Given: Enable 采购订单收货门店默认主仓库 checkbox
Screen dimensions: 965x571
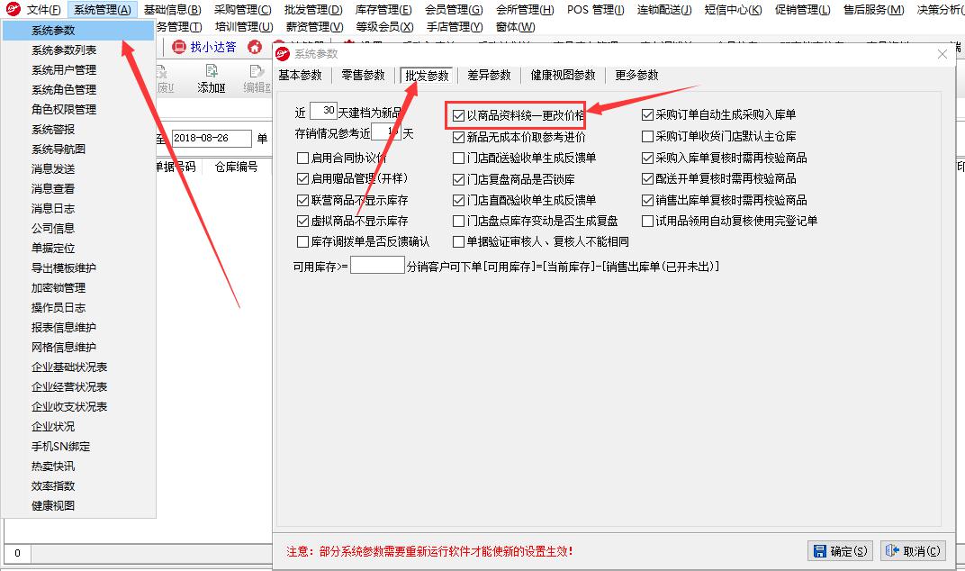Looking at the screenshot, I should pos(647,136).
